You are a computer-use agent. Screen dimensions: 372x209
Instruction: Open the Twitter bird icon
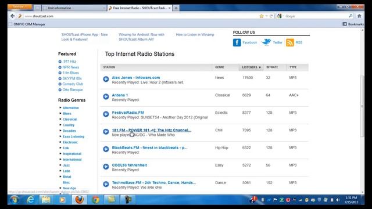[266, 42]
